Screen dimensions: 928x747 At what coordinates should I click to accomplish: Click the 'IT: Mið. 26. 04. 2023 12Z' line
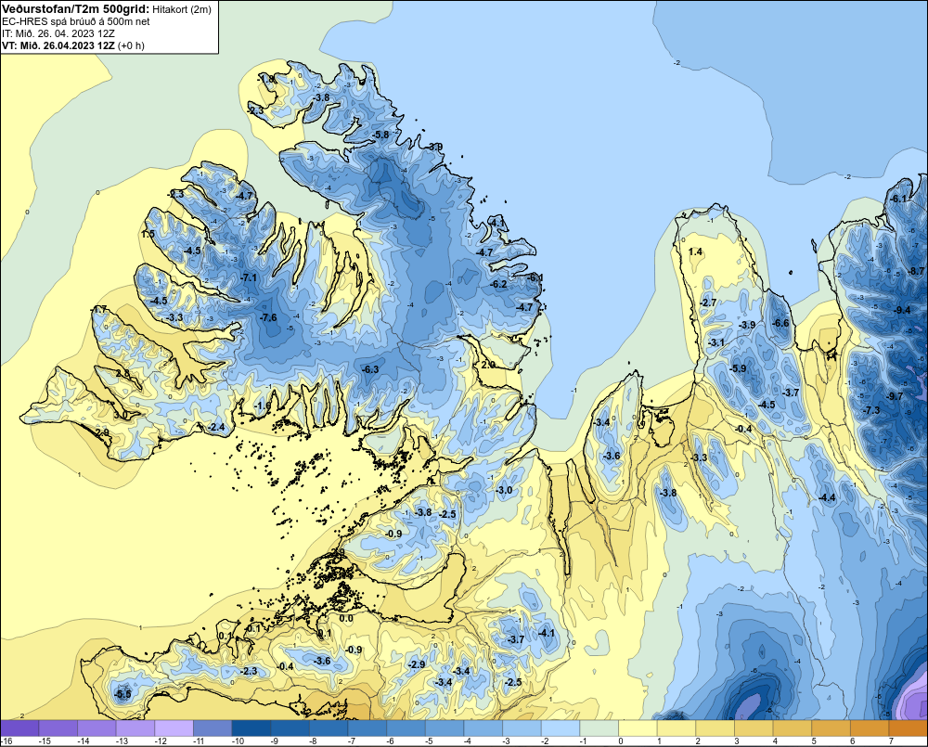pyautogui.click(x=58, y=33)
